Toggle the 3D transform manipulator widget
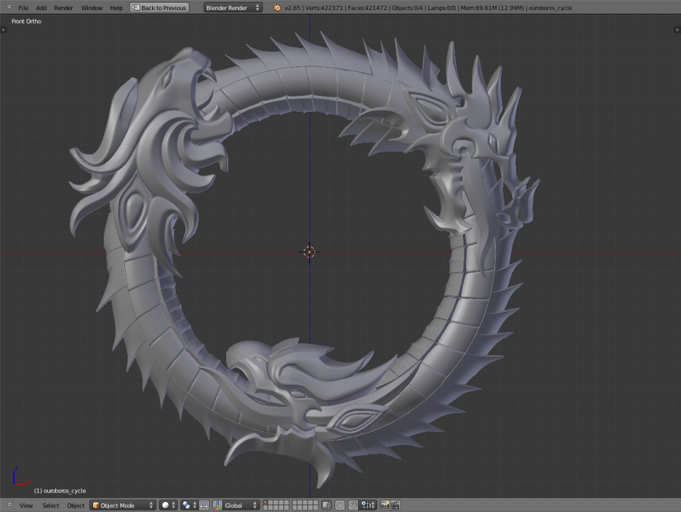The image size is (681, 512). (205, 505)
